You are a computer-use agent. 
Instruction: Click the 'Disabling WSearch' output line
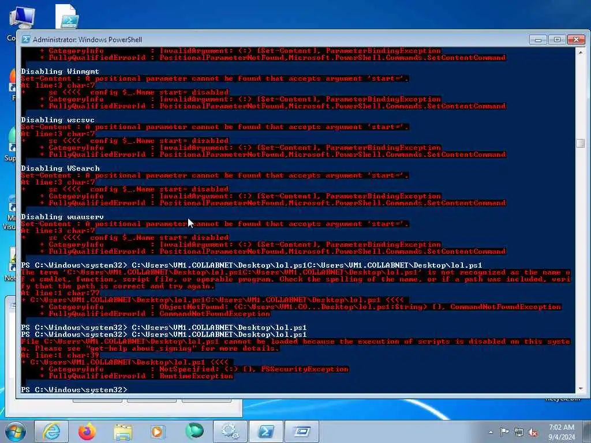60,168
